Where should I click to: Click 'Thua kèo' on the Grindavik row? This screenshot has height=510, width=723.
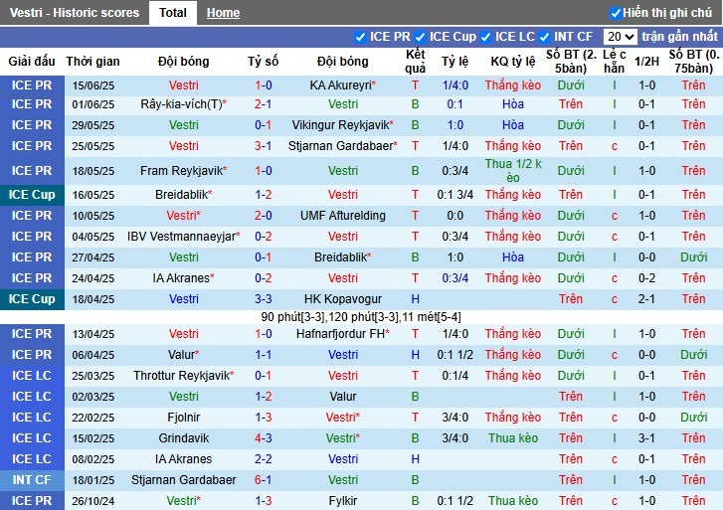[x=513, y=438]
